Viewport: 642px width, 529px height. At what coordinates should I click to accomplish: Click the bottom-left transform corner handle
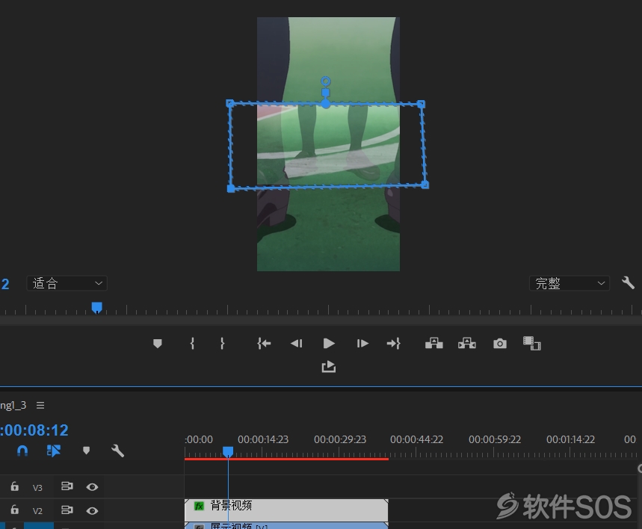(231, 188)
